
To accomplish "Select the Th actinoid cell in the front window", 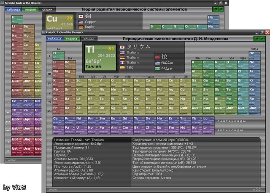I will click(x=59, y=130).
